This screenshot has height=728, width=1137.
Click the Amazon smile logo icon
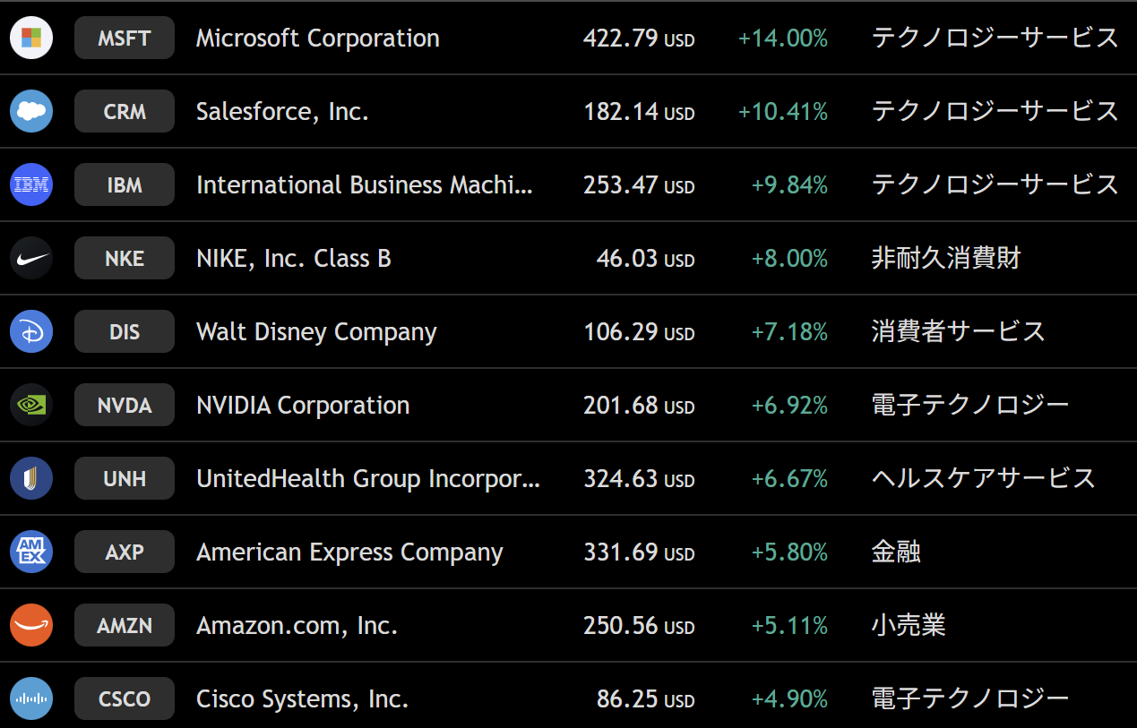point(31,626)
